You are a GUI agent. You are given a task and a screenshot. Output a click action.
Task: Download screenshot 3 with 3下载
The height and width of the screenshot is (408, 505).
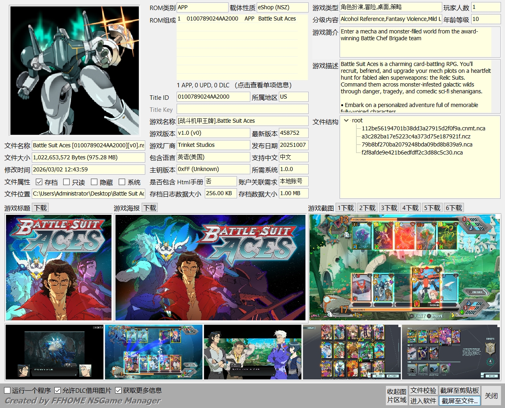pyautogui.click(x=389, y=208)
